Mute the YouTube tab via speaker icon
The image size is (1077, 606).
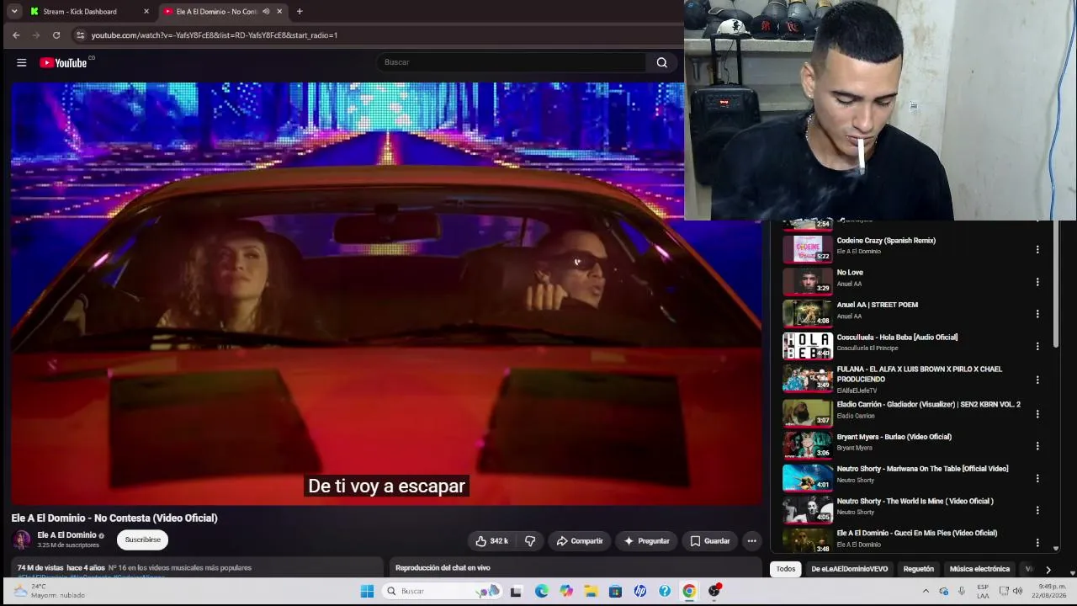(266, 12)
